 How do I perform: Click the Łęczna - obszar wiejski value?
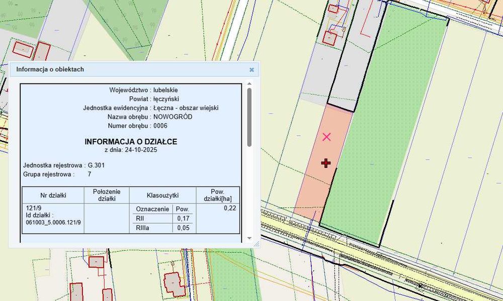[186, 108]
